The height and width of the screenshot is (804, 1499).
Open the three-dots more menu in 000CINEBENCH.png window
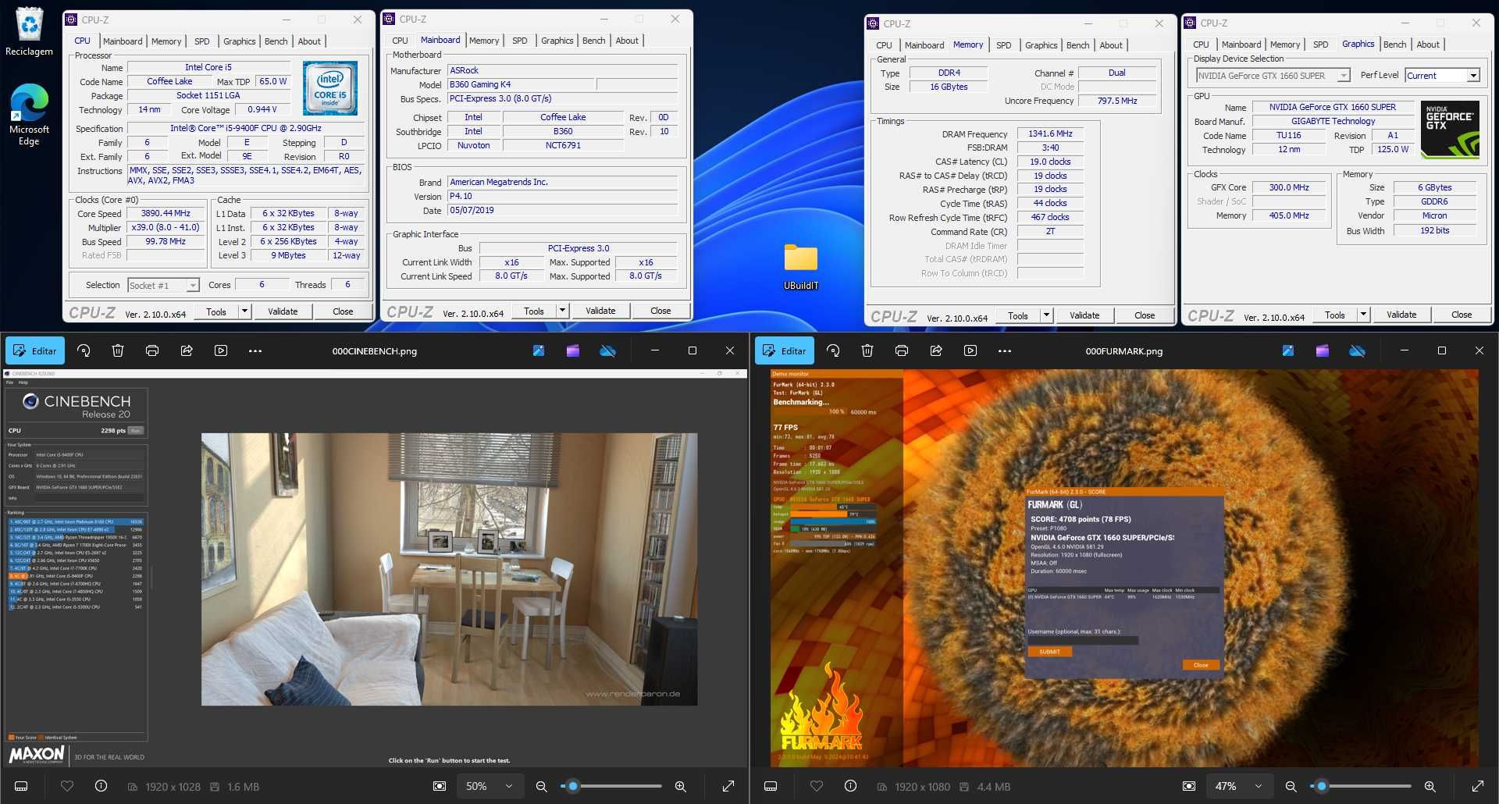pyautogui.click(x=255, y=351)
